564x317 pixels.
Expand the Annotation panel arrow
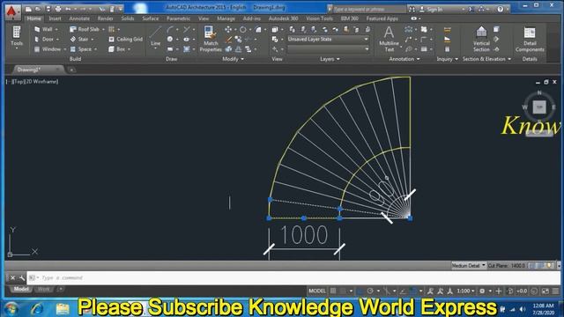coord(418,59)
